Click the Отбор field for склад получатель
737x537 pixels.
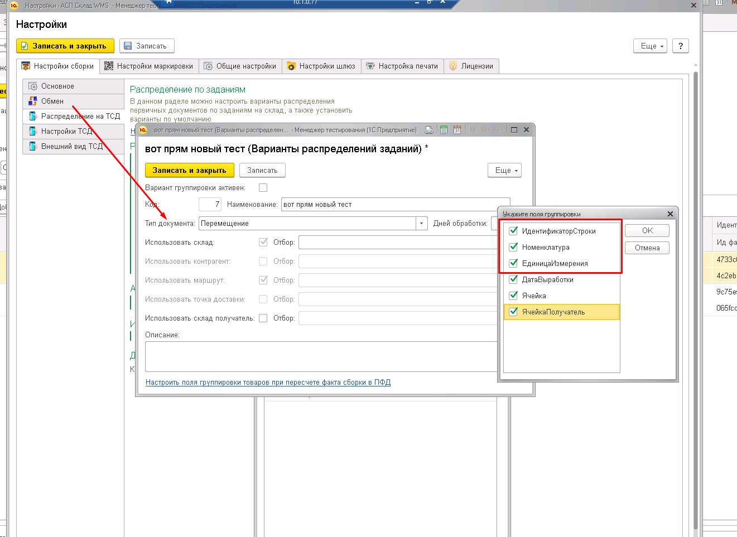point(398,318)
